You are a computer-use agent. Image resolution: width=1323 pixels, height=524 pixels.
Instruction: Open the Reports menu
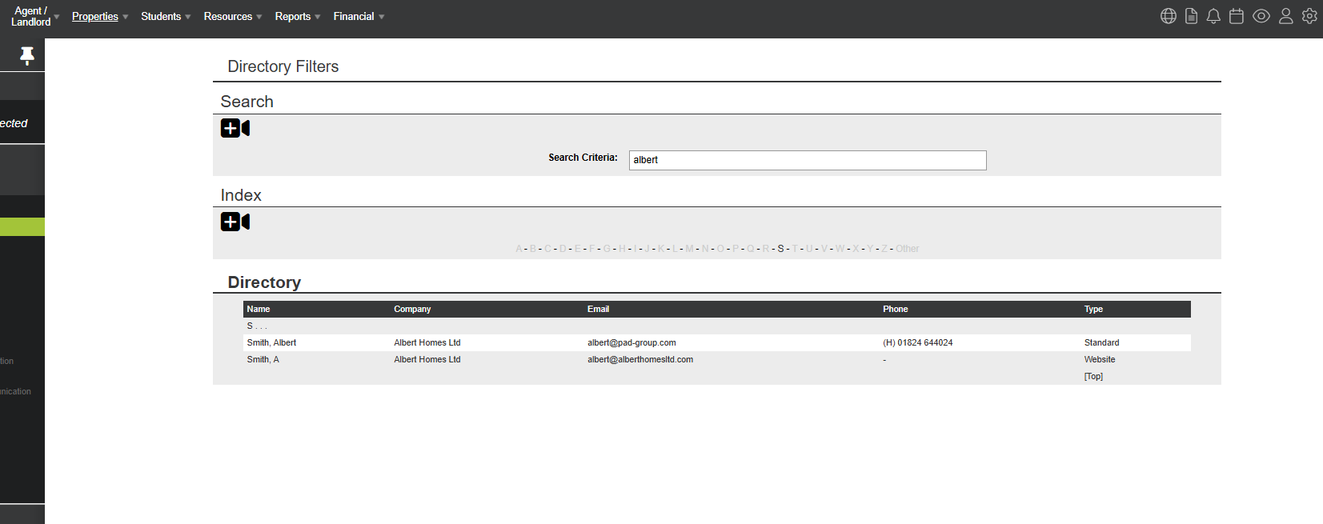point(297,17)
